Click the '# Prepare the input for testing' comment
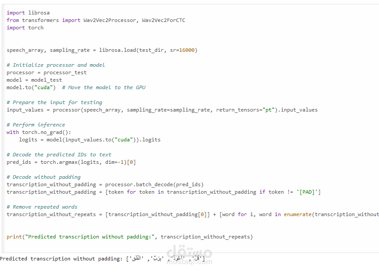 [x=55, y=102]
